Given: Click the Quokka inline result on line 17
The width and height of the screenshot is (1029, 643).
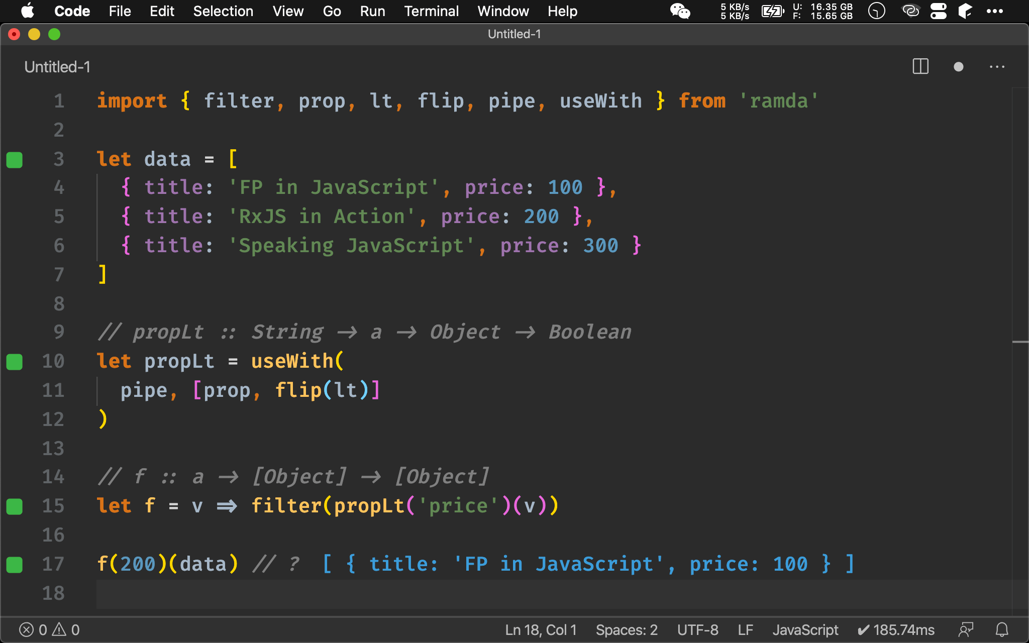Looking at the screenshot, I should tap(588, 564).
